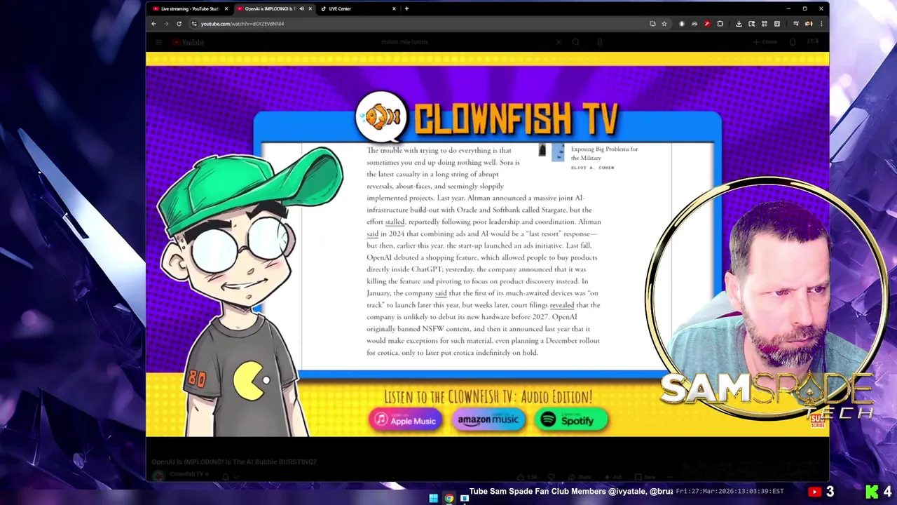The image size is (897, 505).
Task: Click the Sam Spade webcam circle overlay
Action: point(766,298)
